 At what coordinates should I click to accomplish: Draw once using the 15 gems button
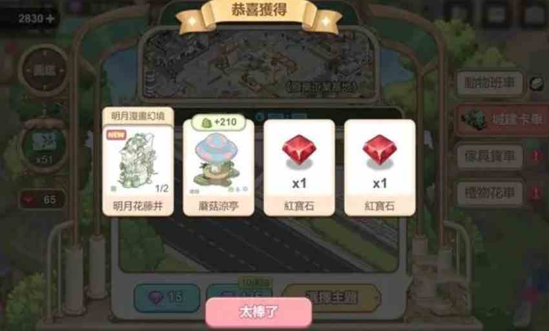pos(167,297)
